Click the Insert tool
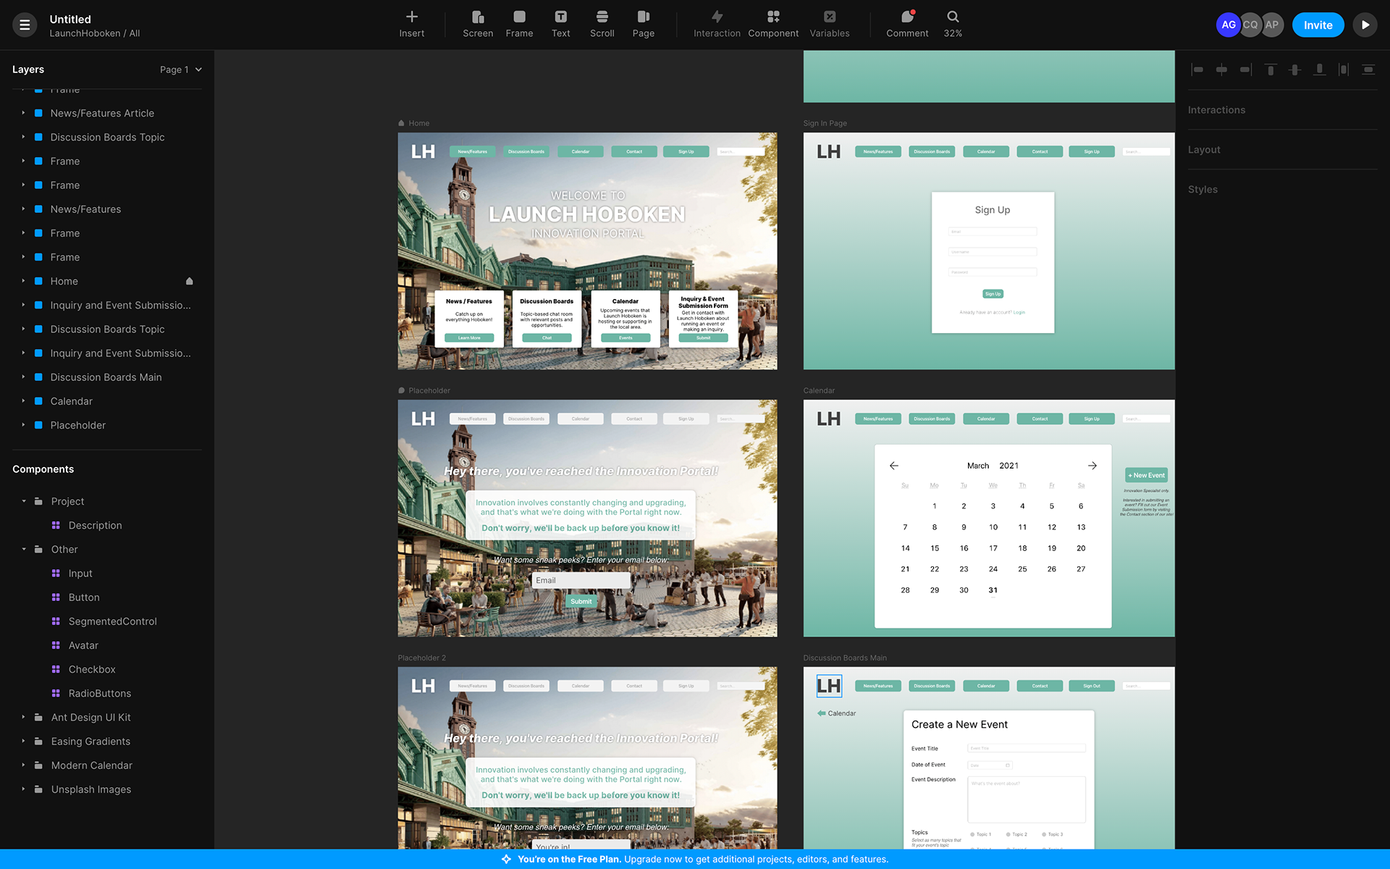The height and width of the screenshot is (869, 1390). click(411, 24)
